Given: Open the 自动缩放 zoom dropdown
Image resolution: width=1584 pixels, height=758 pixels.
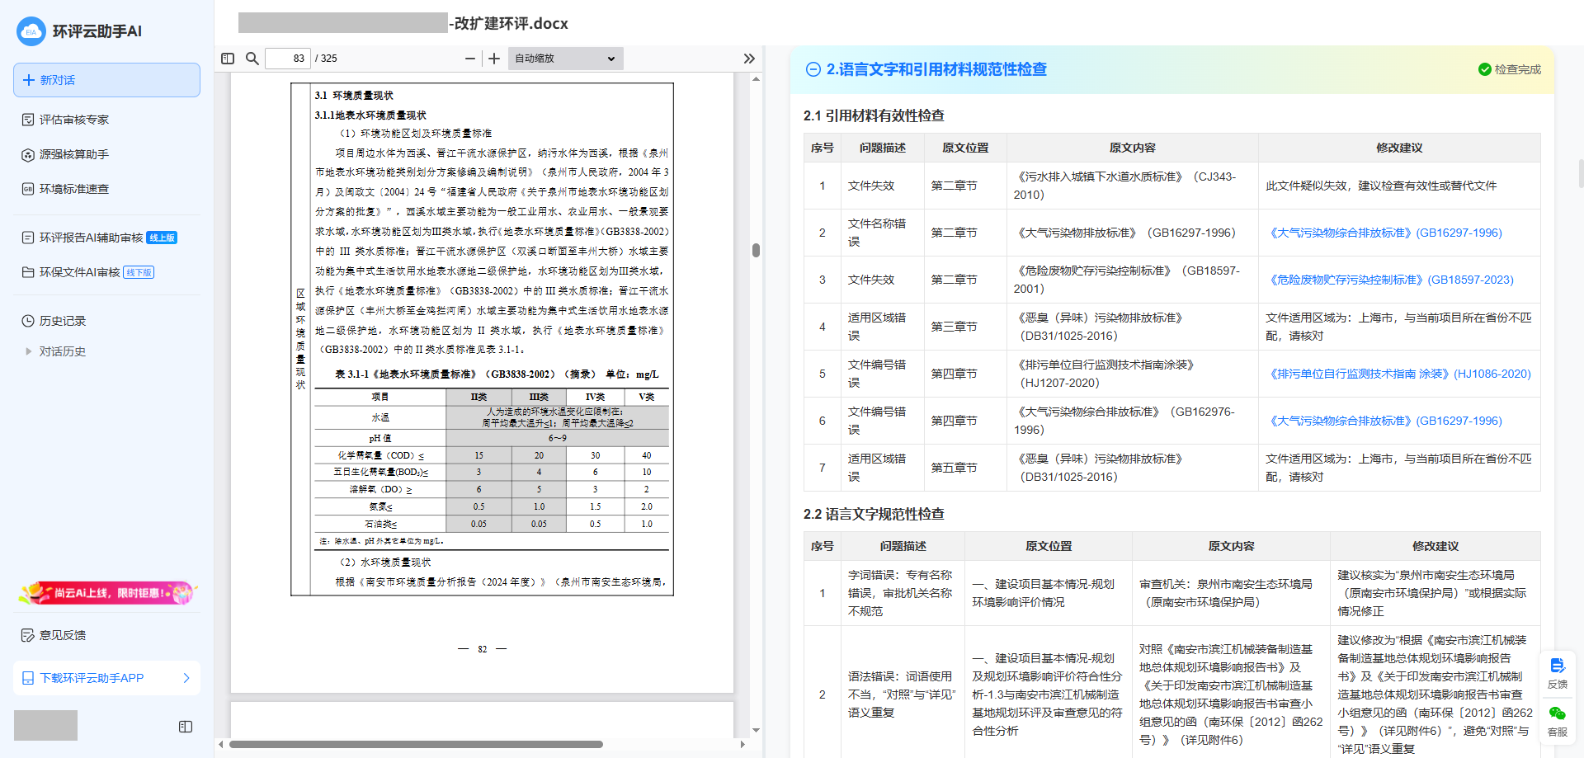Looking at the screenshot, I should pos(565,59).
